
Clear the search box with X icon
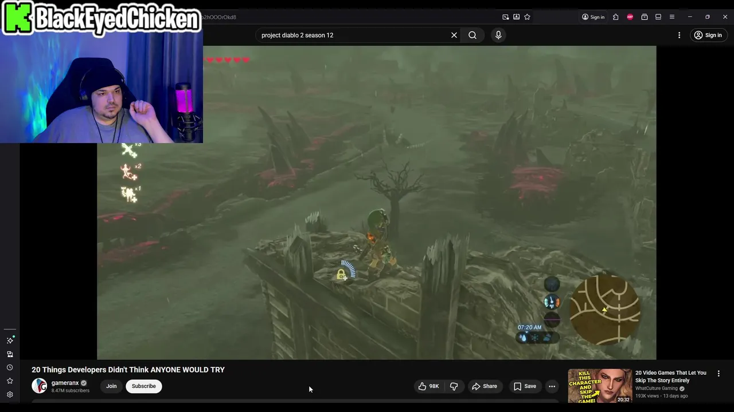pyautogui.click(x=454, y=35)
